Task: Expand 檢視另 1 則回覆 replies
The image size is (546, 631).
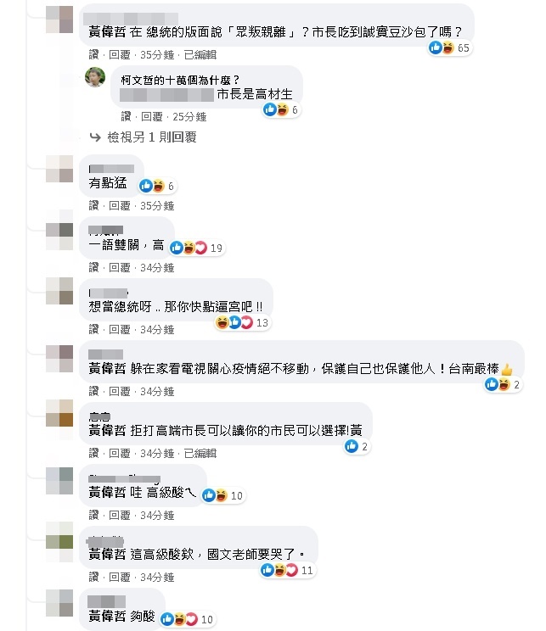Action: click(x=152, y=137)
